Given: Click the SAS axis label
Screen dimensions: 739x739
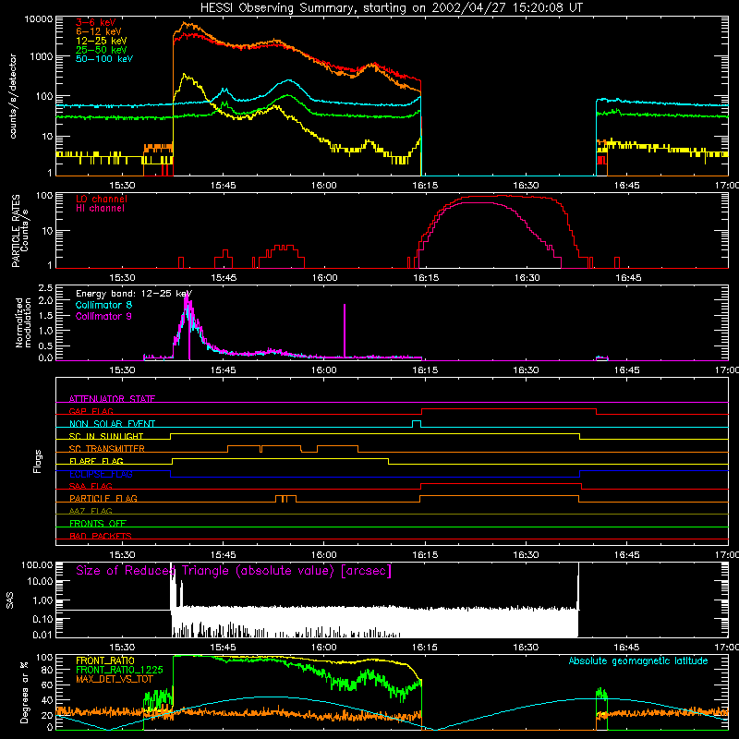Looking at the screenshot, I should tap(10, 600).
